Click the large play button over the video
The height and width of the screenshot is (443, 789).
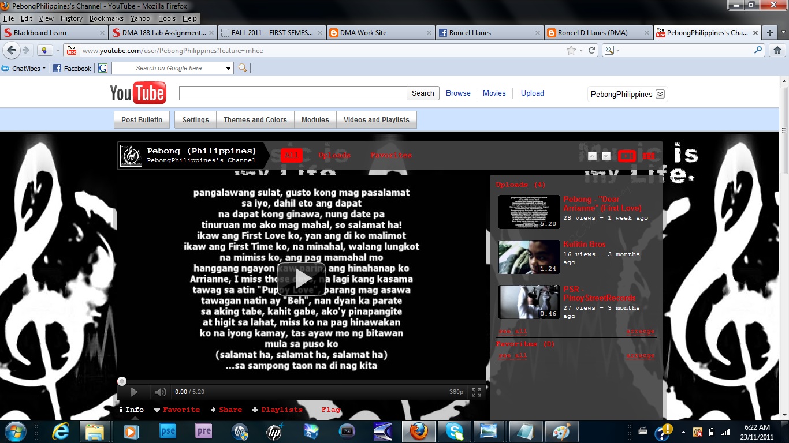click(302, 280)
